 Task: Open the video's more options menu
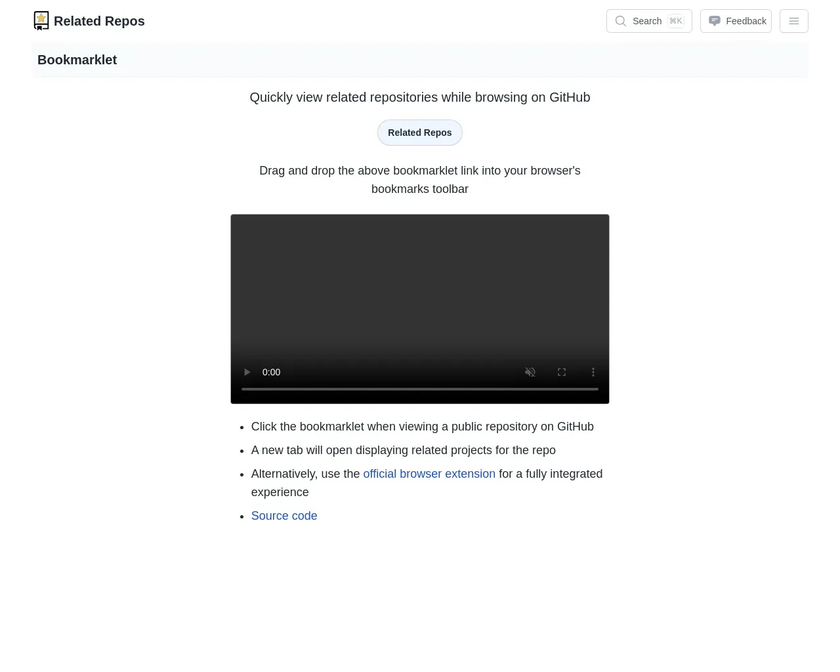593,372
